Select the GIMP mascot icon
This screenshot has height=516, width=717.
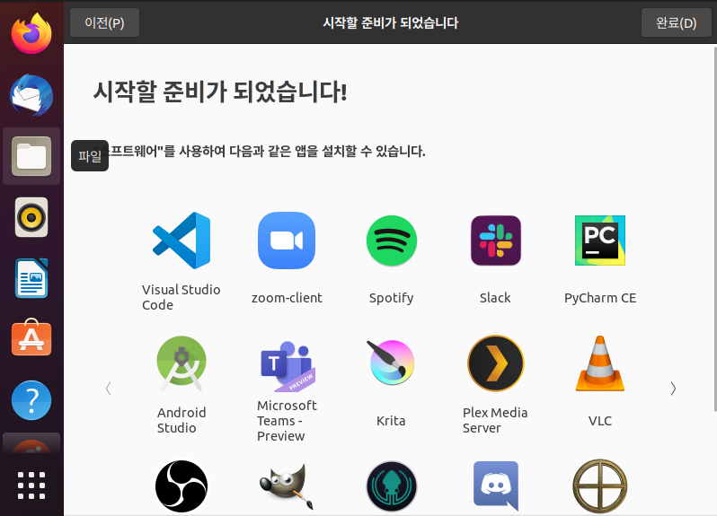point(288,486)
